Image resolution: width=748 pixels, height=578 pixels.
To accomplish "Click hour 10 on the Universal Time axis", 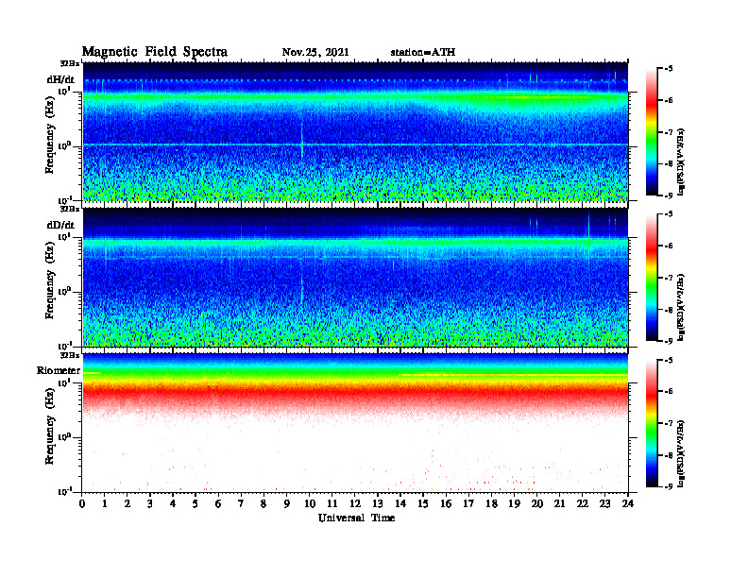I will (310, 504).
